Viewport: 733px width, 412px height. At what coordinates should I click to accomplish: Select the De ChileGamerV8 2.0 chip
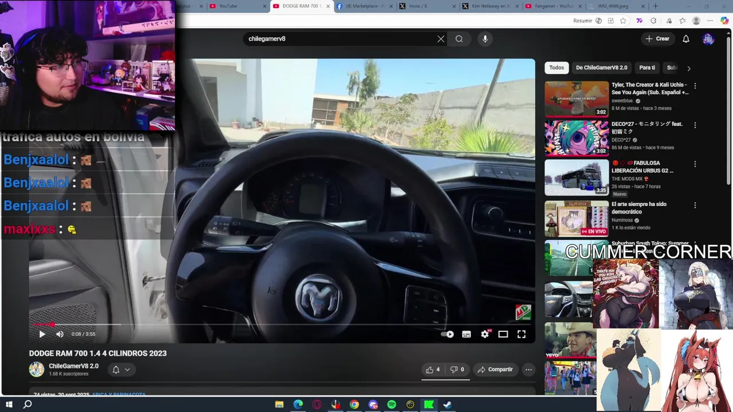click(601, 68)
